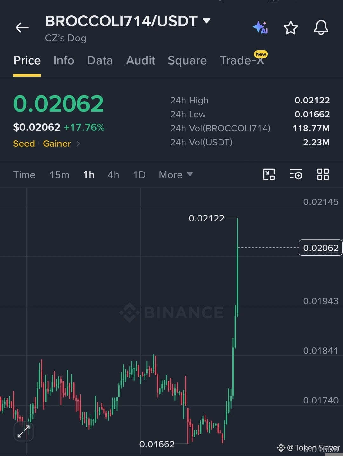The height and width of the screenshot is (456, 343).
Task: Tap the 118.77M volume value
Action: tap(311, 129)
